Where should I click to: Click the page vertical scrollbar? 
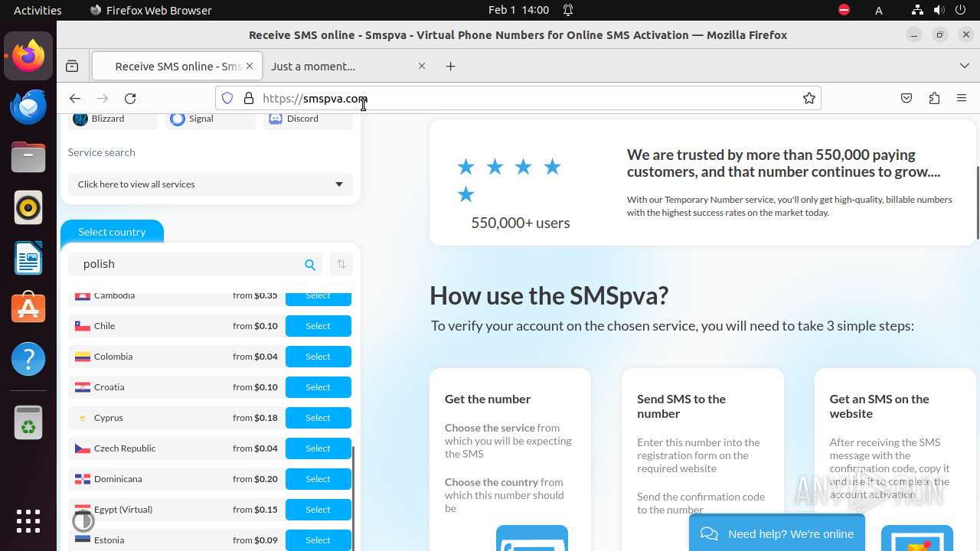977,203
